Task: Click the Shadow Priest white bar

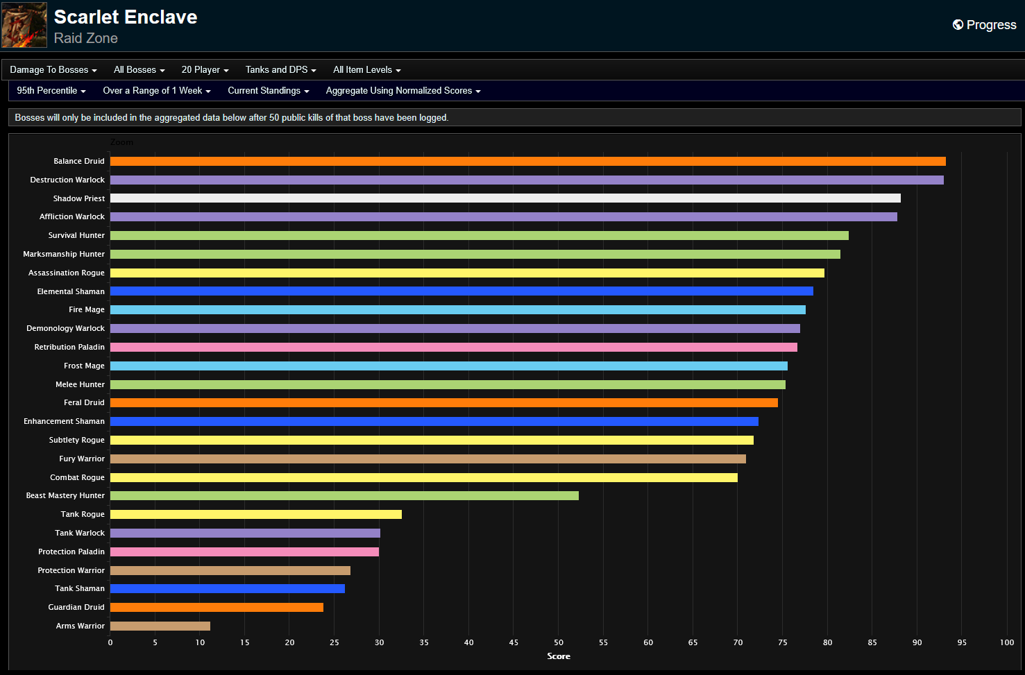Action: (505, 198)
